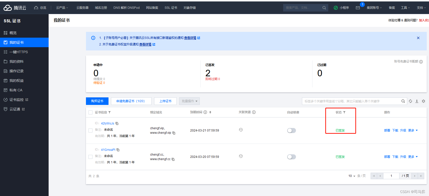The width and height of the screenshot is (429, 196).
Task: Toggle auto-renew for chengf.vip certificate
Action: (x=291, y=130)
